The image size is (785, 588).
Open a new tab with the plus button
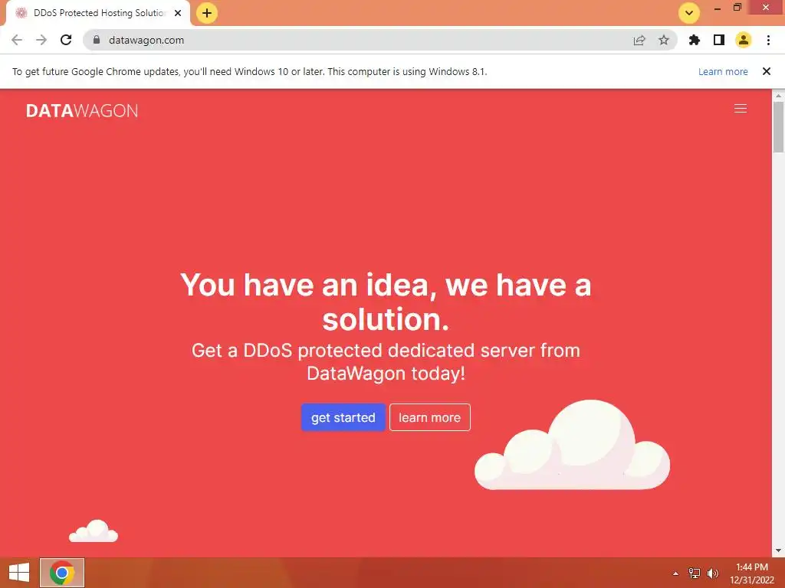point(207,13)
